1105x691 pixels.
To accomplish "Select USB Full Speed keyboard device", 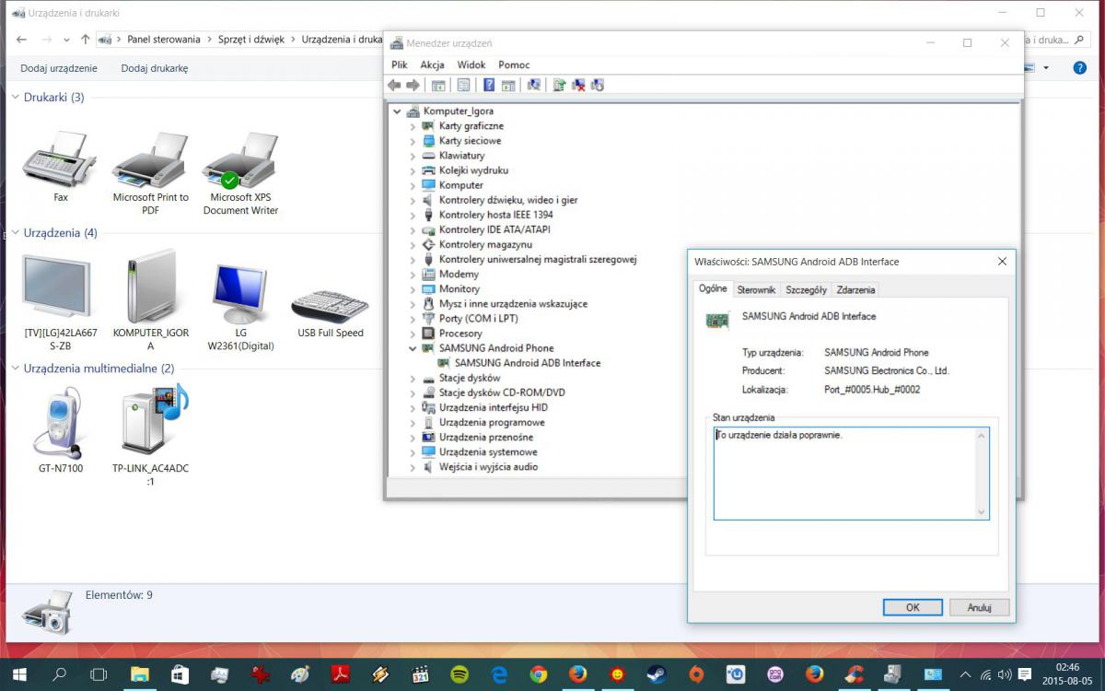I will 330,313.
